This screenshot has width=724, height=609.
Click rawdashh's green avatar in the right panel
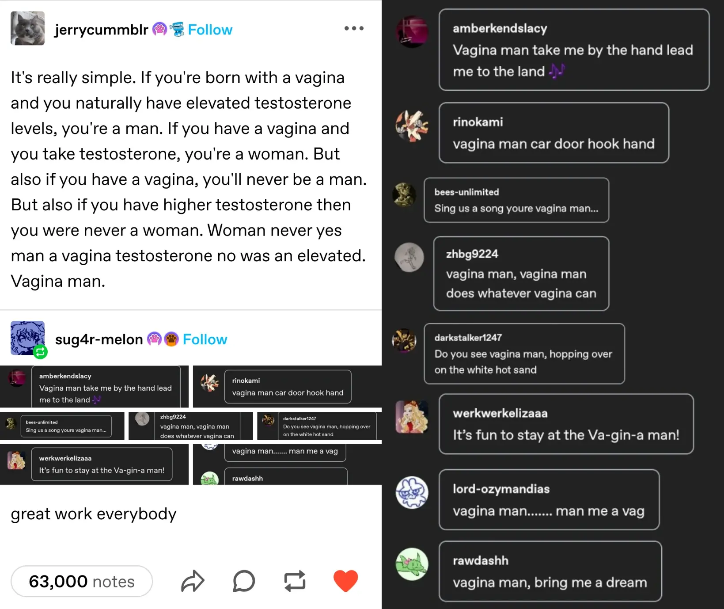(x=412, y=564)
